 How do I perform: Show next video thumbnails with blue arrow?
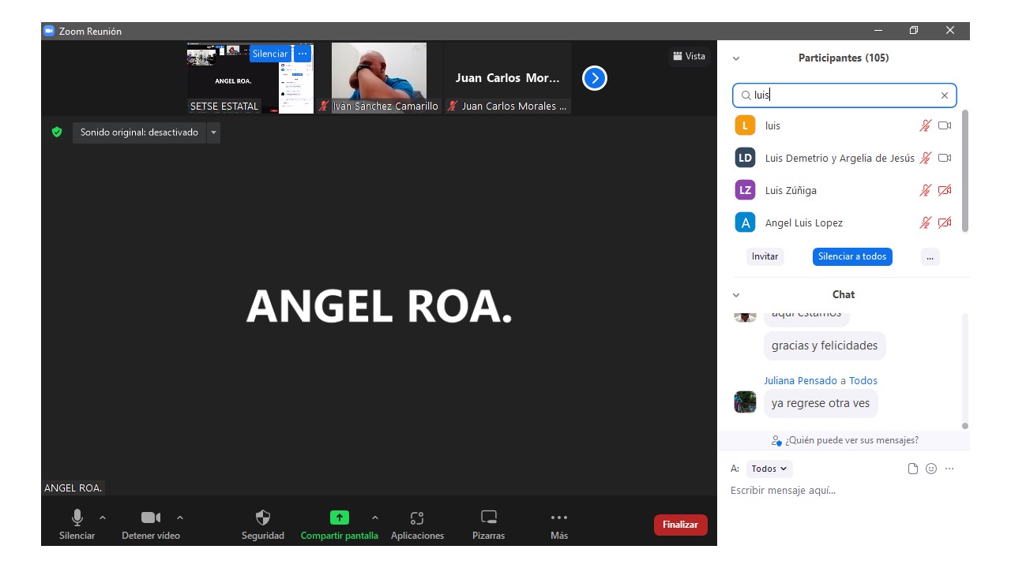click(594, 78)
